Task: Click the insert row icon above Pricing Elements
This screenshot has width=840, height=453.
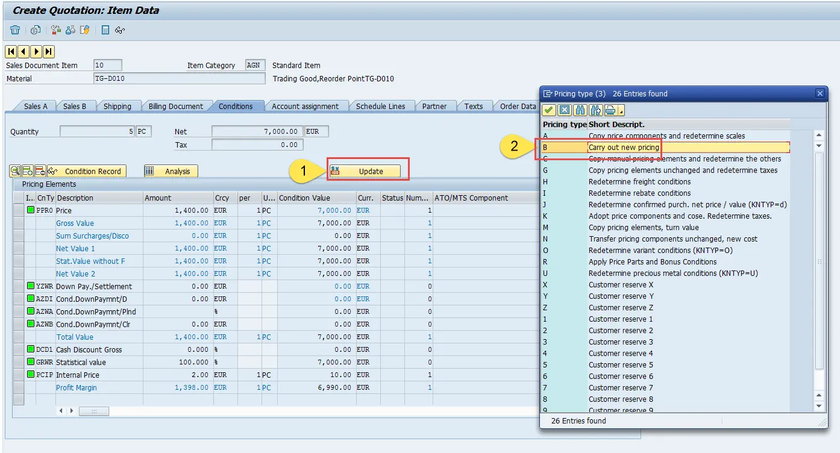Action: pyautogui.click(x=28, y=171)
